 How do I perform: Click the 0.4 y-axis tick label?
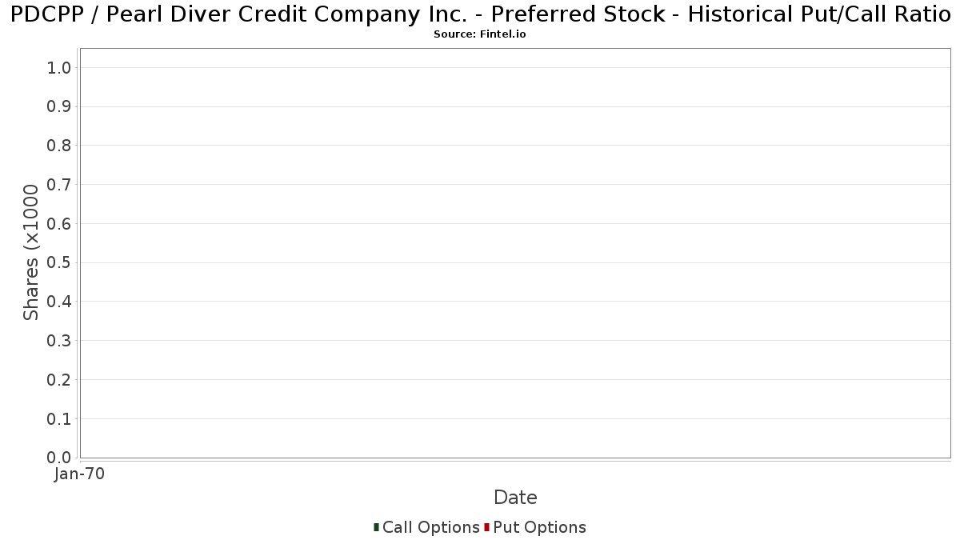59,302
